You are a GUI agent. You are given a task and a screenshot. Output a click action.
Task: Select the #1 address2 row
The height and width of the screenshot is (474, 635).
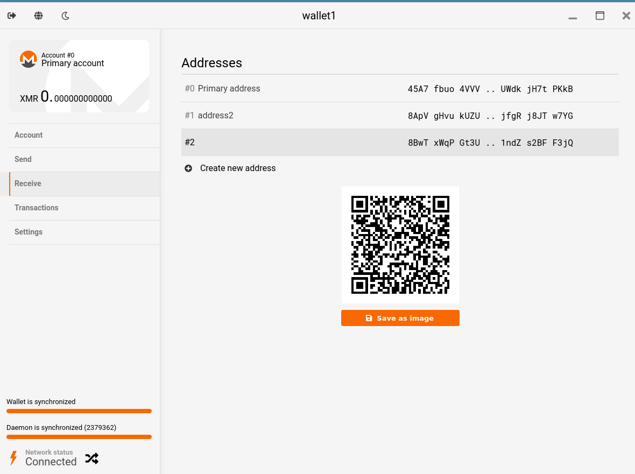400,115
